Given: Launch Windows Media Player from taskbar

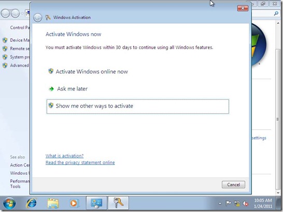Looking at the screenshot, I should click(74, 203).
